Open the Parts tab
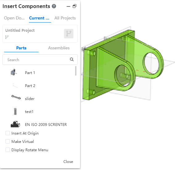This screenshot has width=175, height=171. click(21, 48)
